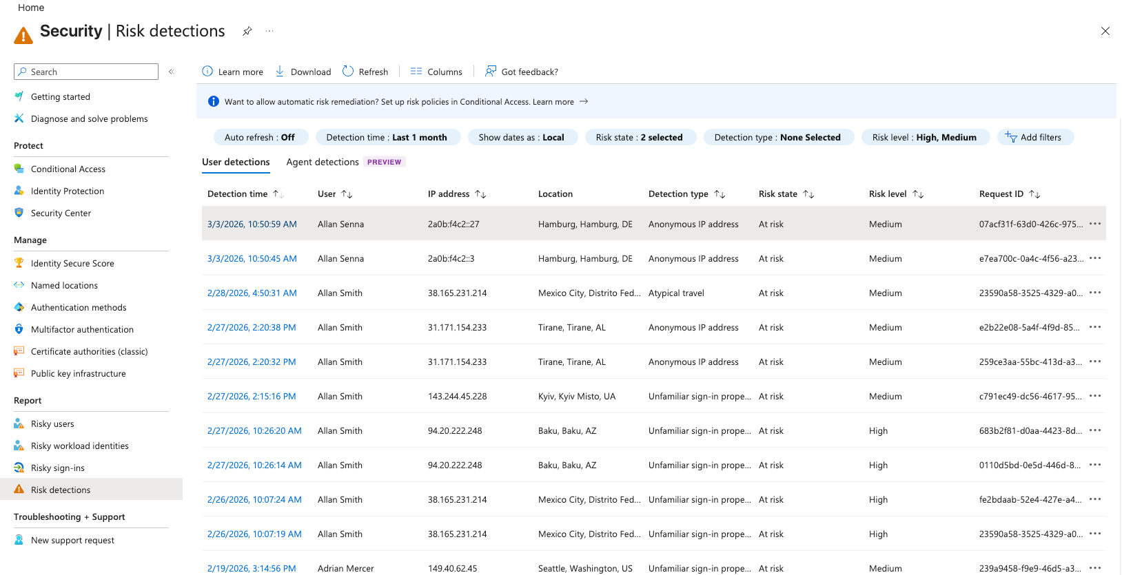The image size is (1122, 575).
Task: Sort by Risk level column arrows
Action: click(x=918, y=194)
